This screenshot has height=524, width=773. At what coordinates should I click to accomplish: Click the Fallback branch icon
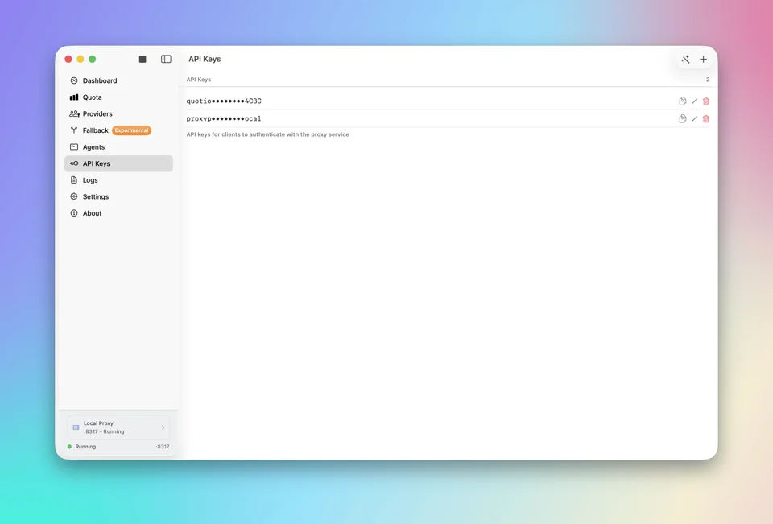(74, 130)
